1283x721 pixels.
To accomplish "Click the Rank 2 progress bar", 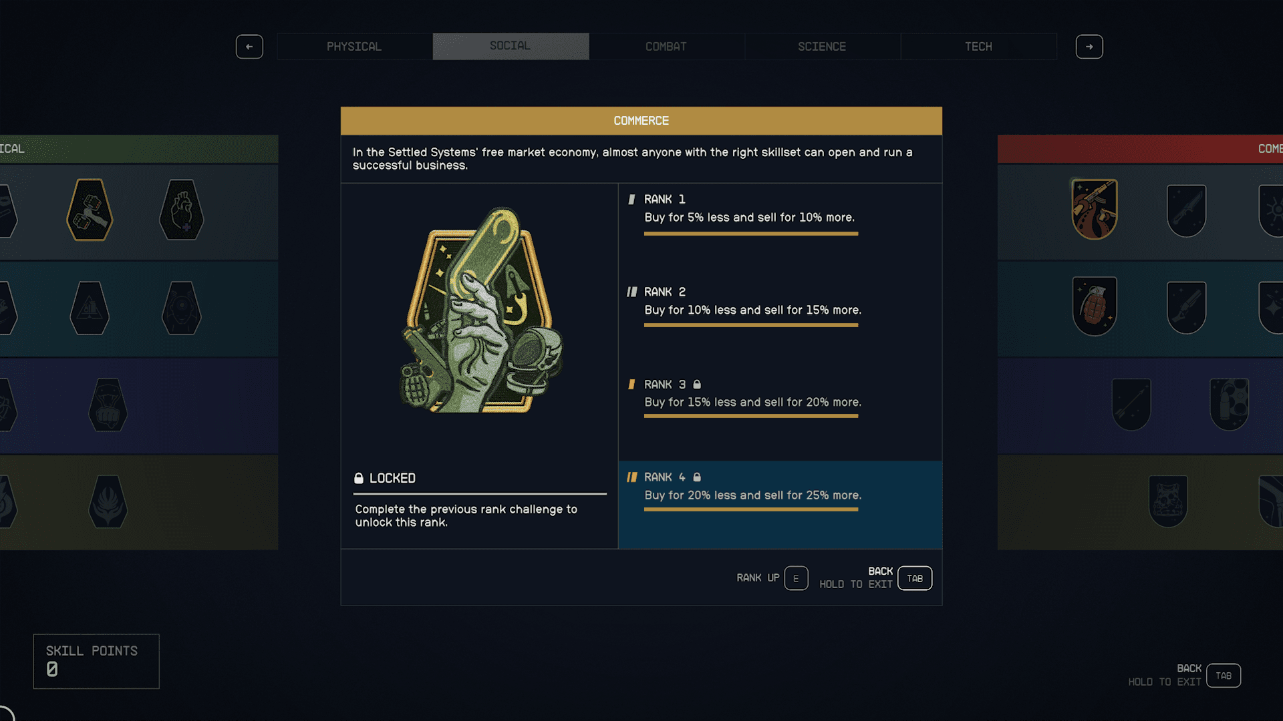I will (751, 325).
